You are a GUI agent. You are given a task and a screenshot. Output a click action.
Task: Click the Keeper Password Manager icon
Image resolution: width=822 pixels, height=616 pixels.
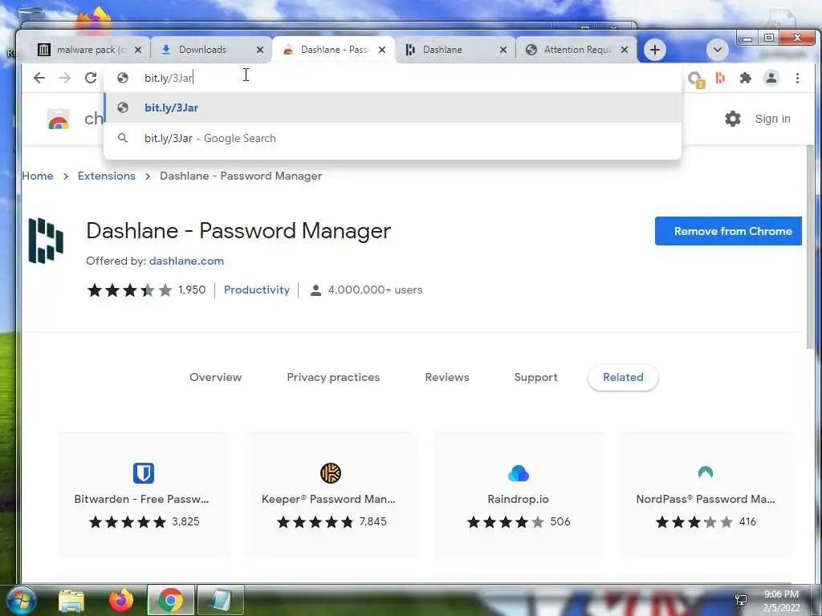[331, 473]
